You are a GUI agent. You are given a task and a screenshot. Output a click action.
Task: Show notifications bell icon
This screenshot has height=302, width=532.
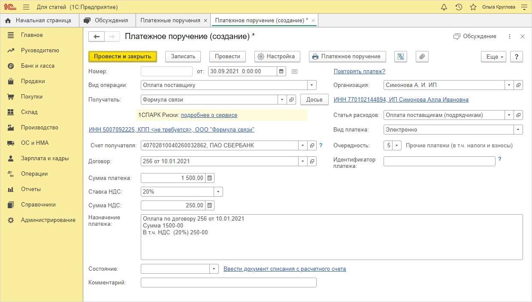point(444,7)
